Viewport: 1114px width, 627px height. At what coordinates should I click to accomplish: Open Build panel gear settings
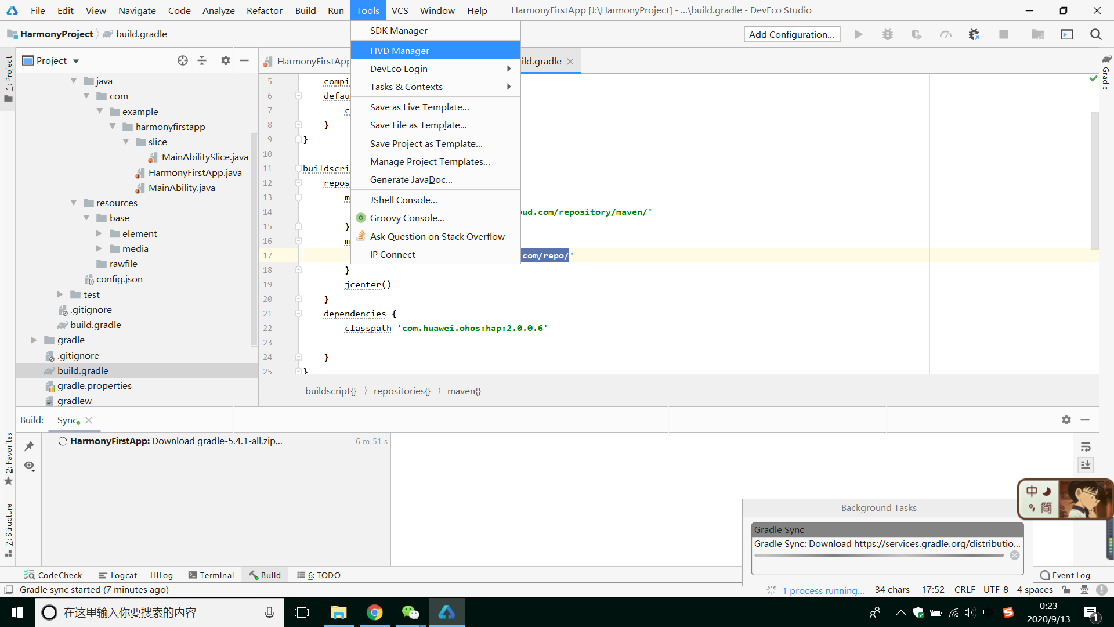[x=1066, y=419]
